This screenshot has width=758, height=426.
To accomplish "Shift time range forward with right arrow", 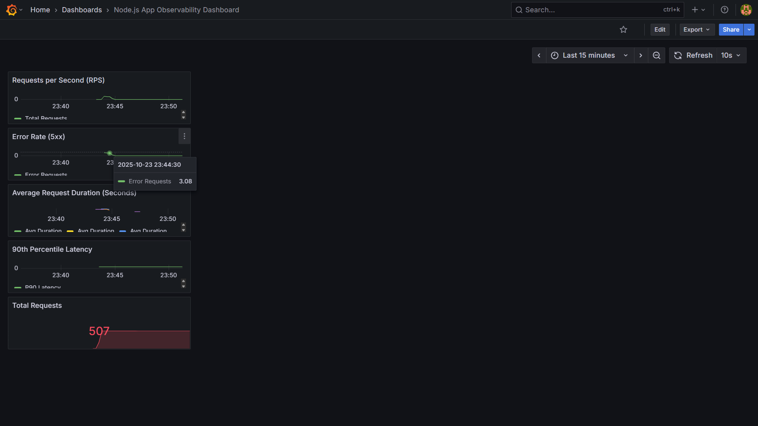I will pos(641,55).
